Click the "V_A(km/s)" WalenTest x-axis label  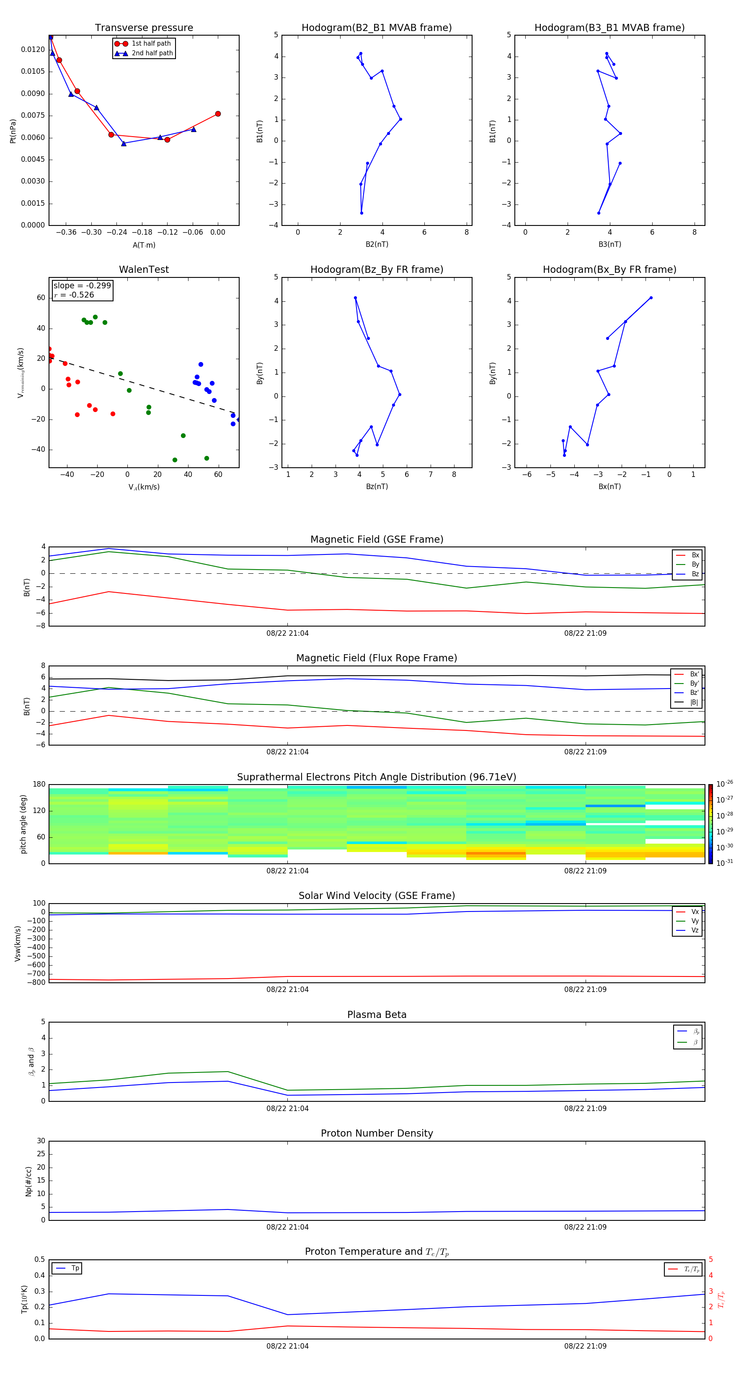[x=144, y=487]
